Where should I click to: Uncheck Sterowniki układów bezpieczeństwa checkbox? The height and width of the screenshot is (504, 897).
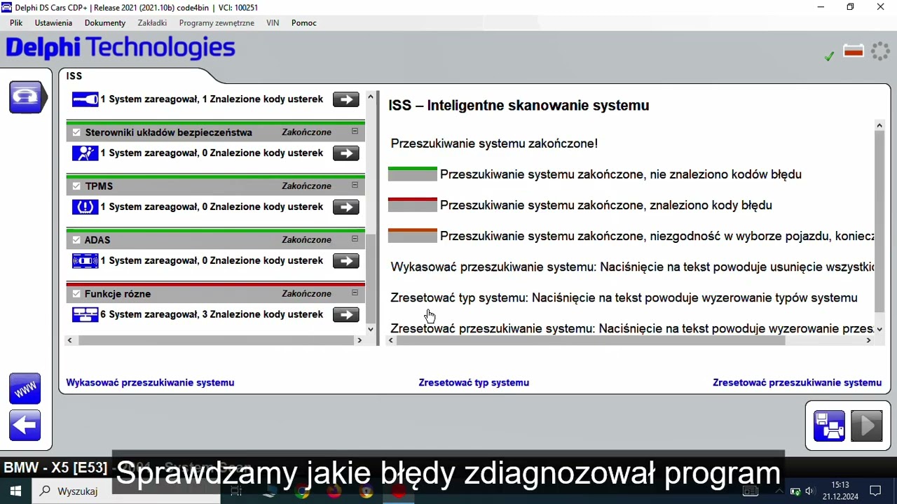click(76, 132)
